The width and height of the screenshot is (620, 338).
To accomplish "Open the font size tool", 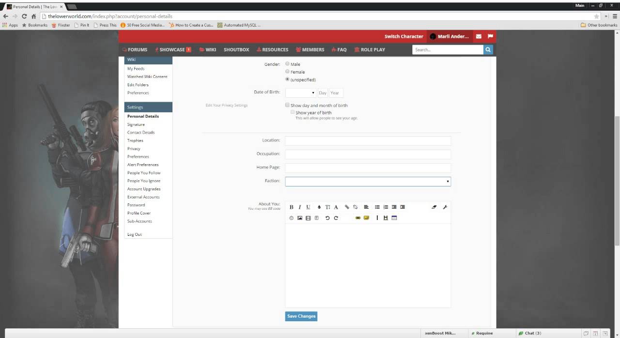I will pyautogui.click(x=327, y=207).
